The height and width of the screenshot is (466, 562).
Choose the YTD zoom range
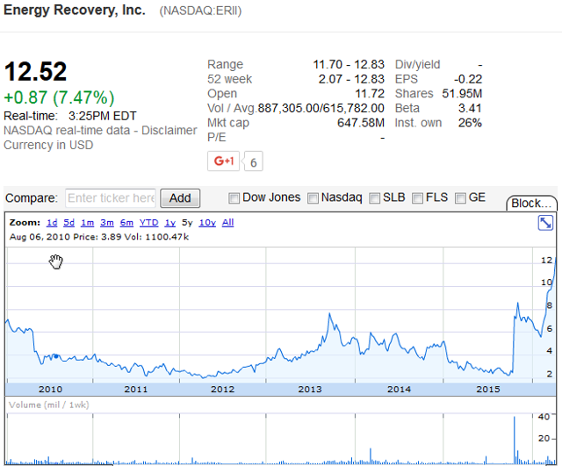point(148,223)
